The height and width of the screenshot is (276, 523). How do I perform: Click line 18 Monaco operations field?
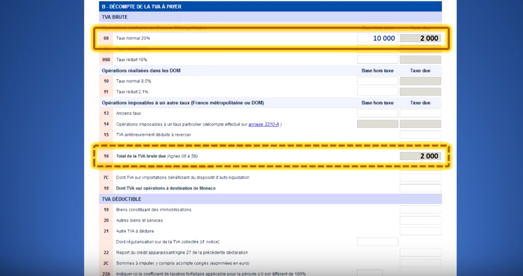pyautogui.click(x=420, y=188)
